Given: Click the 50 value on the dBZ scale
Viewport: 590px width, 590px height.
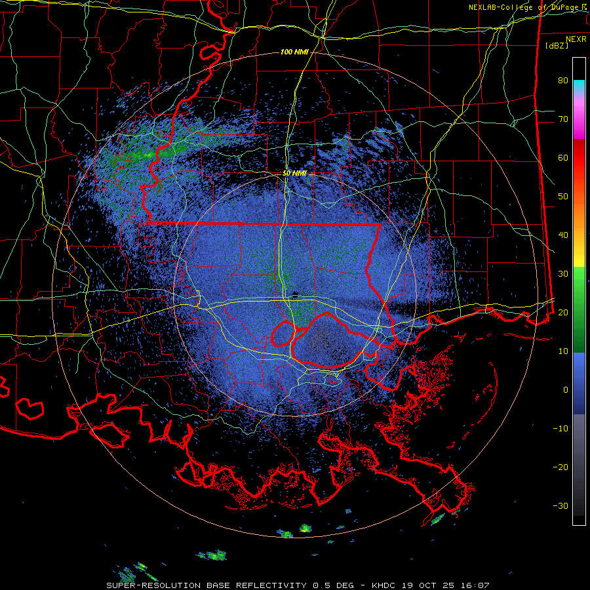Looking at the screenshot, I should [563, 197].
